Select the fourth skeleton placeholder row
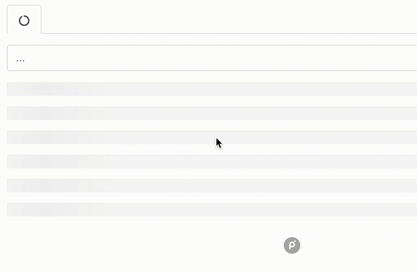The image size is (417, 273). pyautogui.click(x=212, y=161)
